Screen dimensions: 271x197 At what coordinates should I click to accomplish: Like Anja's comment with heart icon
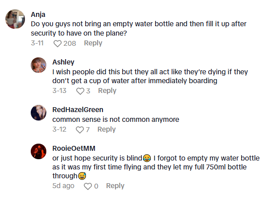tap(57, 44)
